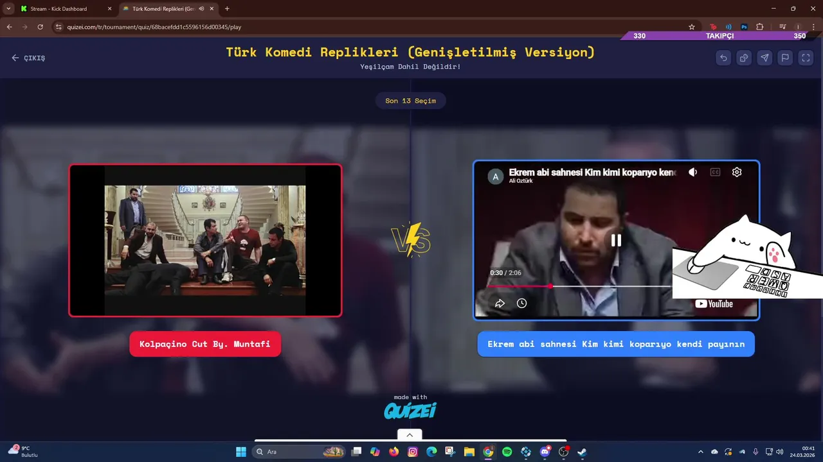Screen dimensions: 823x462
Task: Pause the YouTube video
Action: pos(616,241)
